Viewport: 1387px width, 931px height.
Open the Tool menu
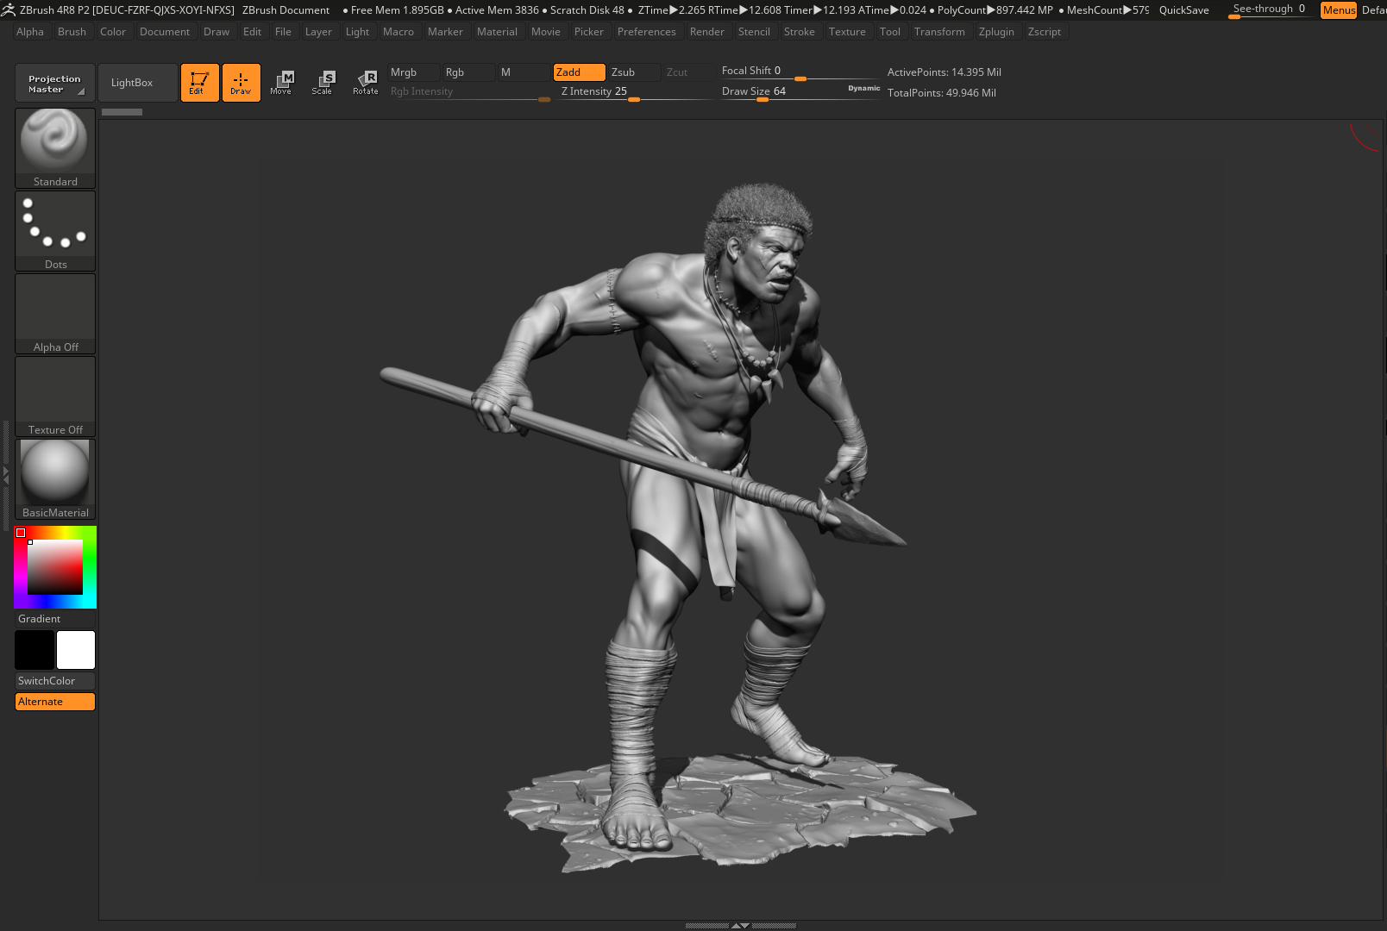point(890,32)
